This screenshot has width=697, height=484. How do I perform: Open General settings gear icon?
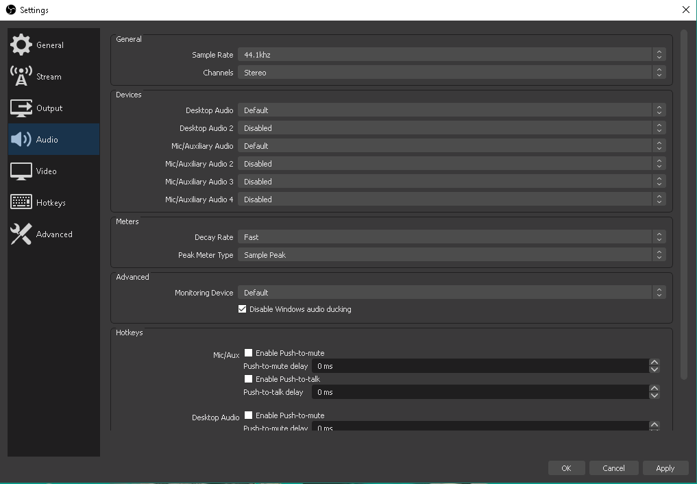tap(21, 45)
